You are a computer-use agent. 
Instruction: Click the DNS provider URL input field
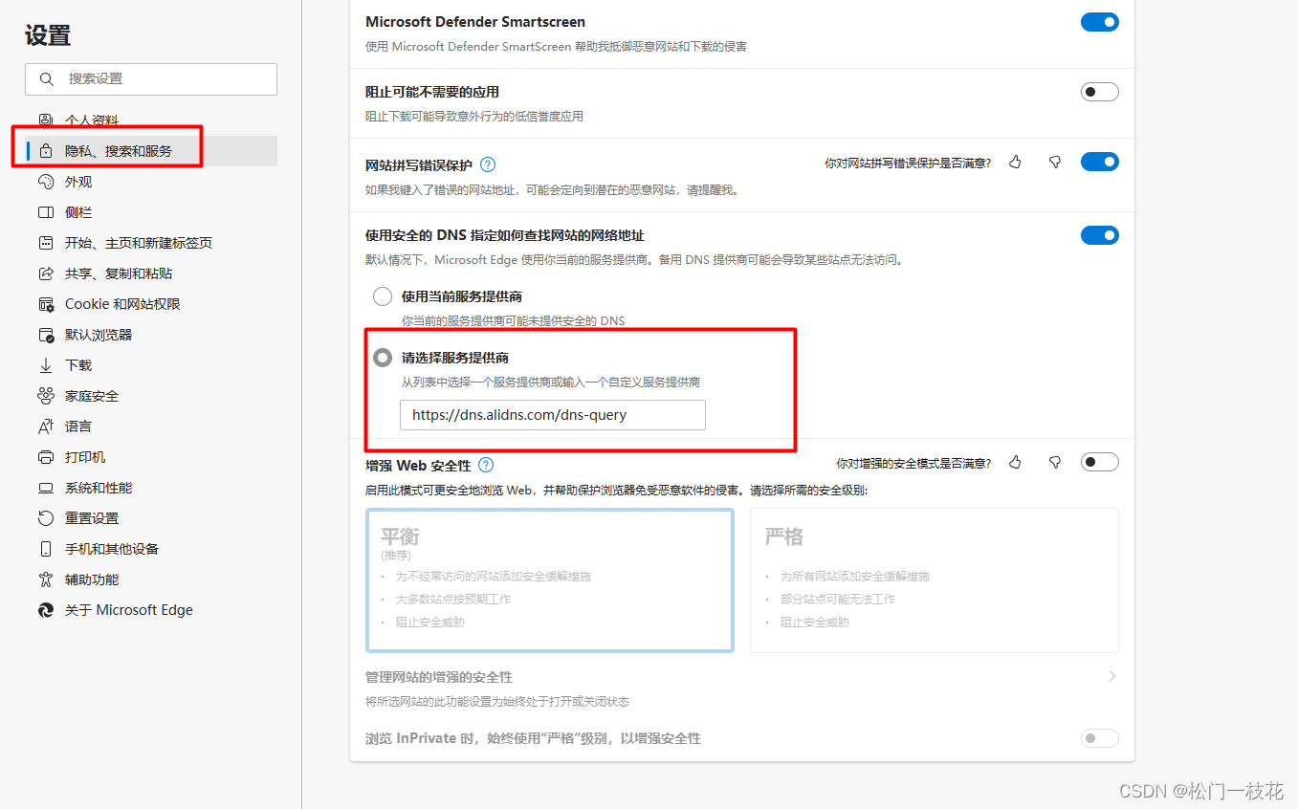(x=553, y=415)
